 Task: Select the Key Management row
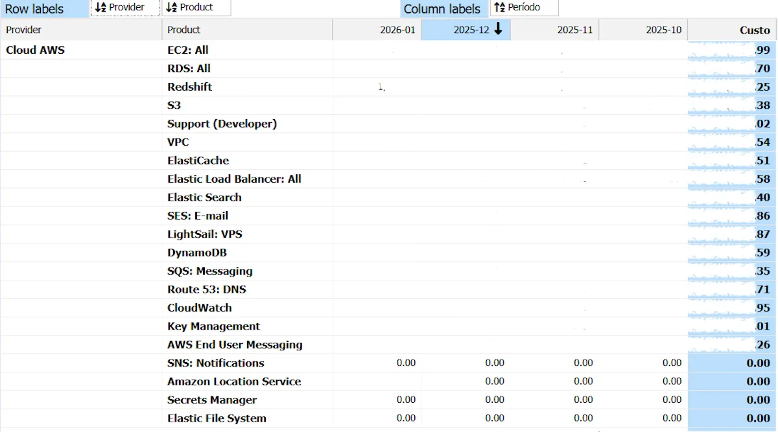coord(213,326)
